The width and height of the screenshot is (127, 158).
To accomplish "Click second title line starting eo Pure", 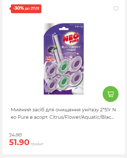I will (x=63, y=117).
